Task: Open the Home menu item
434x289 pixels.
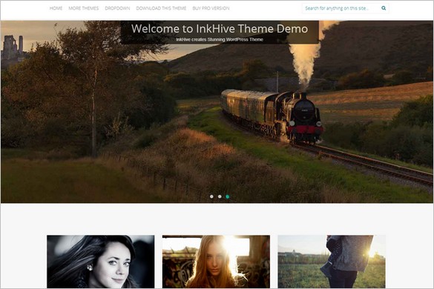Action: point(56,8)
